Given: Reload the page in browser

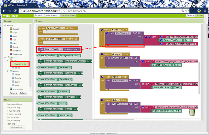Looking at the screenshot, I should 15,11.
